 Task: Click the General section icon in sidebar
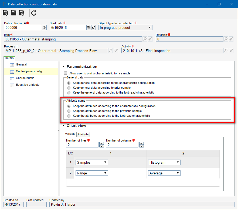(x=12, y=65)
